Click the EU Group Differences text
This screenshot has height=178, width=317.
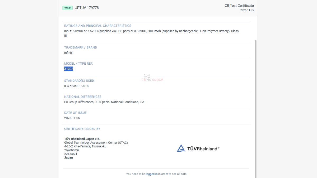(79, 102)
